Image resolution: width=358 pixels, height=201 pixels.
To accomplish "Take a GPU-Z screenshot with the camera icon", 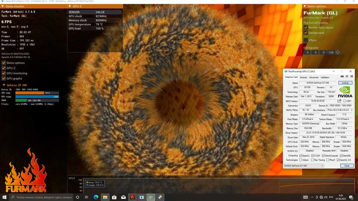I will tap(342, 76).
